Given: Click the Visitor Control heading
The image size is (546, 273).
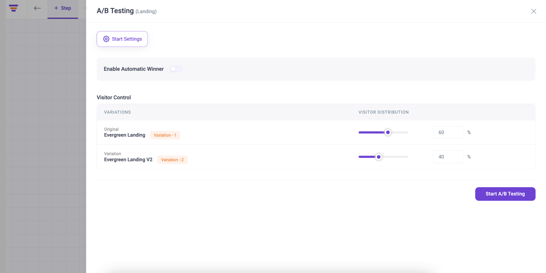Looking at the screenshot, I should [x=114, y=98].
